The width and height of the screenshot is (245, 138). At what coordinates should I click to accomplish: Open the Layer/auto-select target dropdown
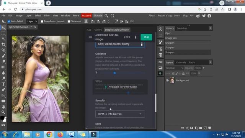(x=32, y=21)
